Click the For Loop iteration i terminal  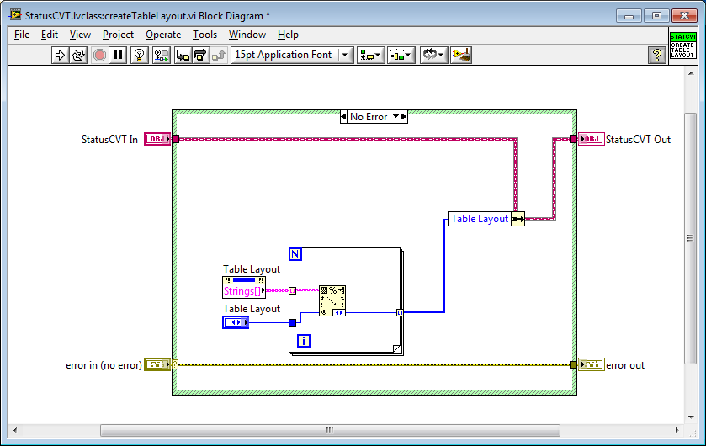[x=304, y=341]
